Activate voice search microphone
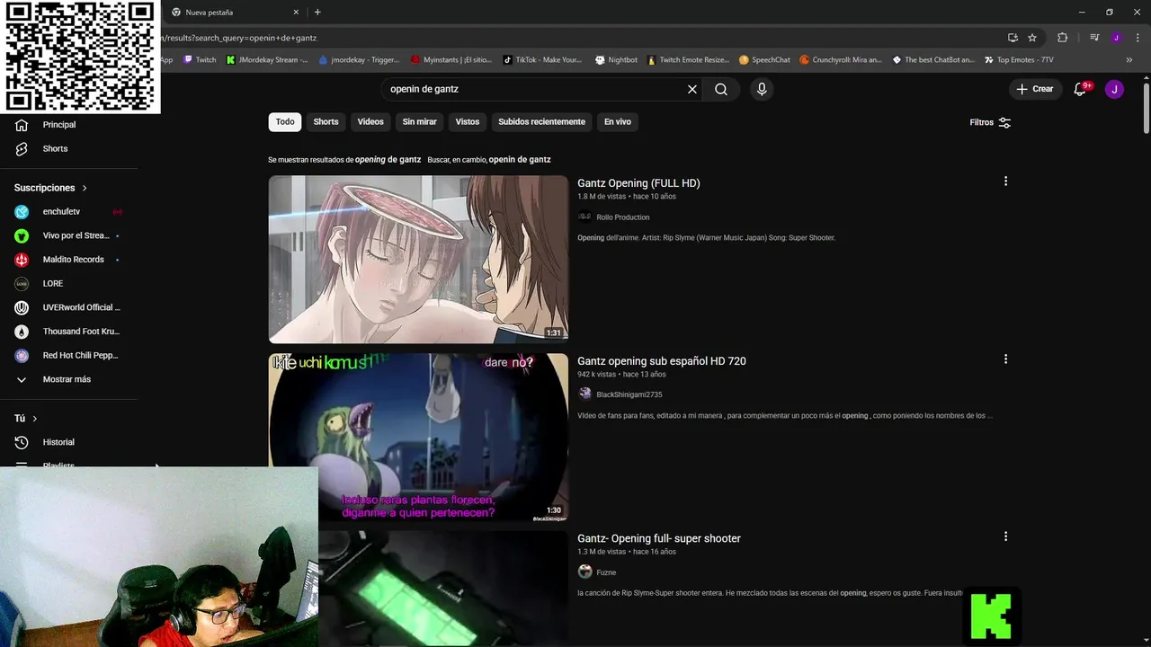 click(x=762, y=89)
